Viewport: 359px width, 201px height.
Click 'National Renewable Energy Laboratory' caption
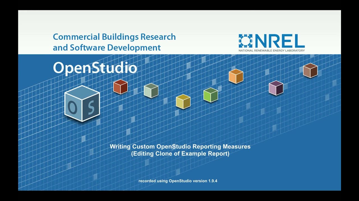(271, 51)
